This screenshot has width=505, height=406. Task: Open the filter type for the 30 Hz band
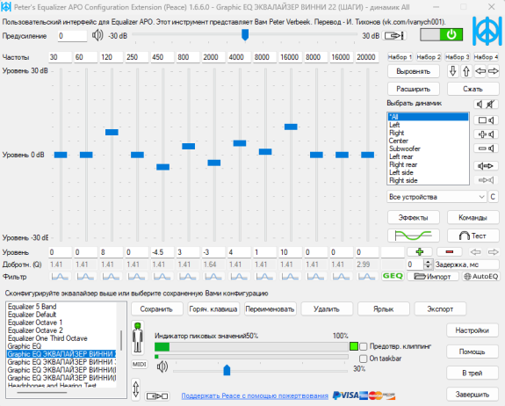60,277
